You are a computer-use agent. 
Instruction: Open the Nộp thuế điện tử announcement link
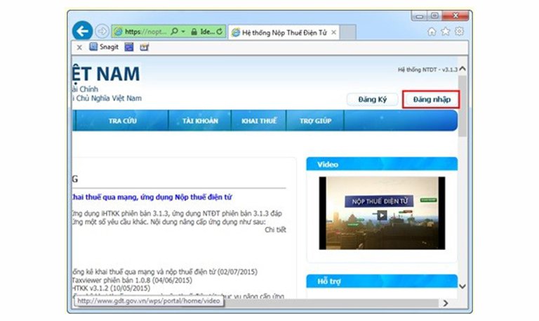click(152, 197)
